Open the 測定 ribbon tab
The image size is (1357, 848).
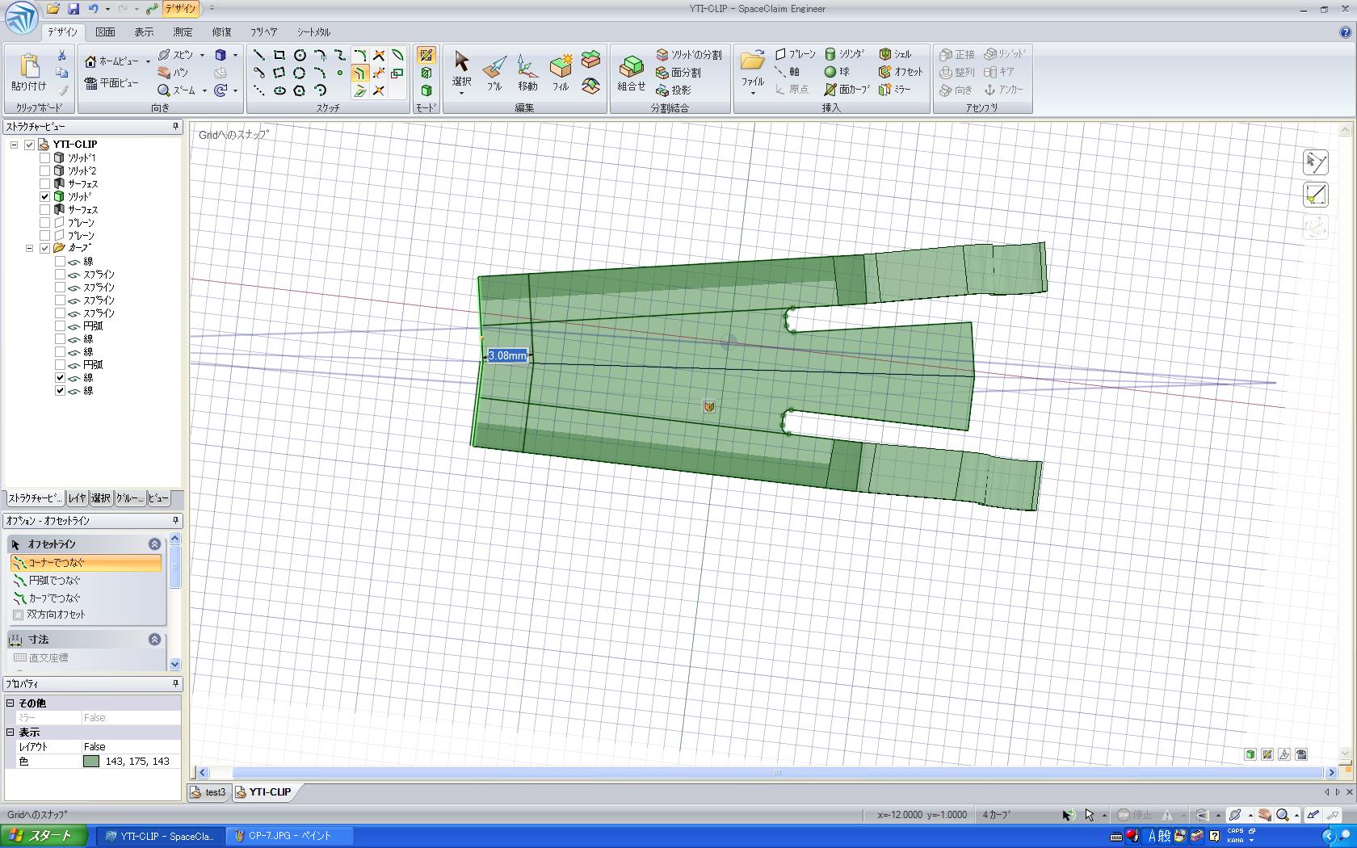183,32
